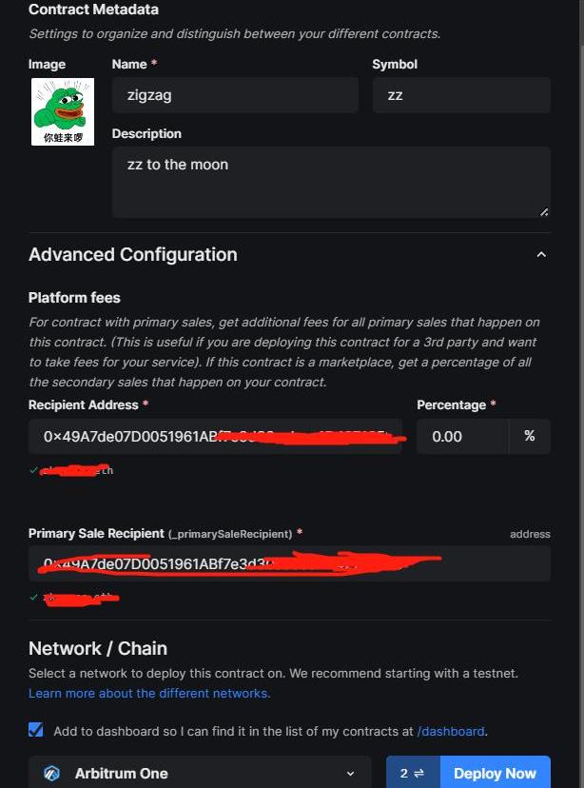This screenshot has height=788, width=584.
Task: Click the Symbol field containing zz
Action: click(x=461, y=95)
